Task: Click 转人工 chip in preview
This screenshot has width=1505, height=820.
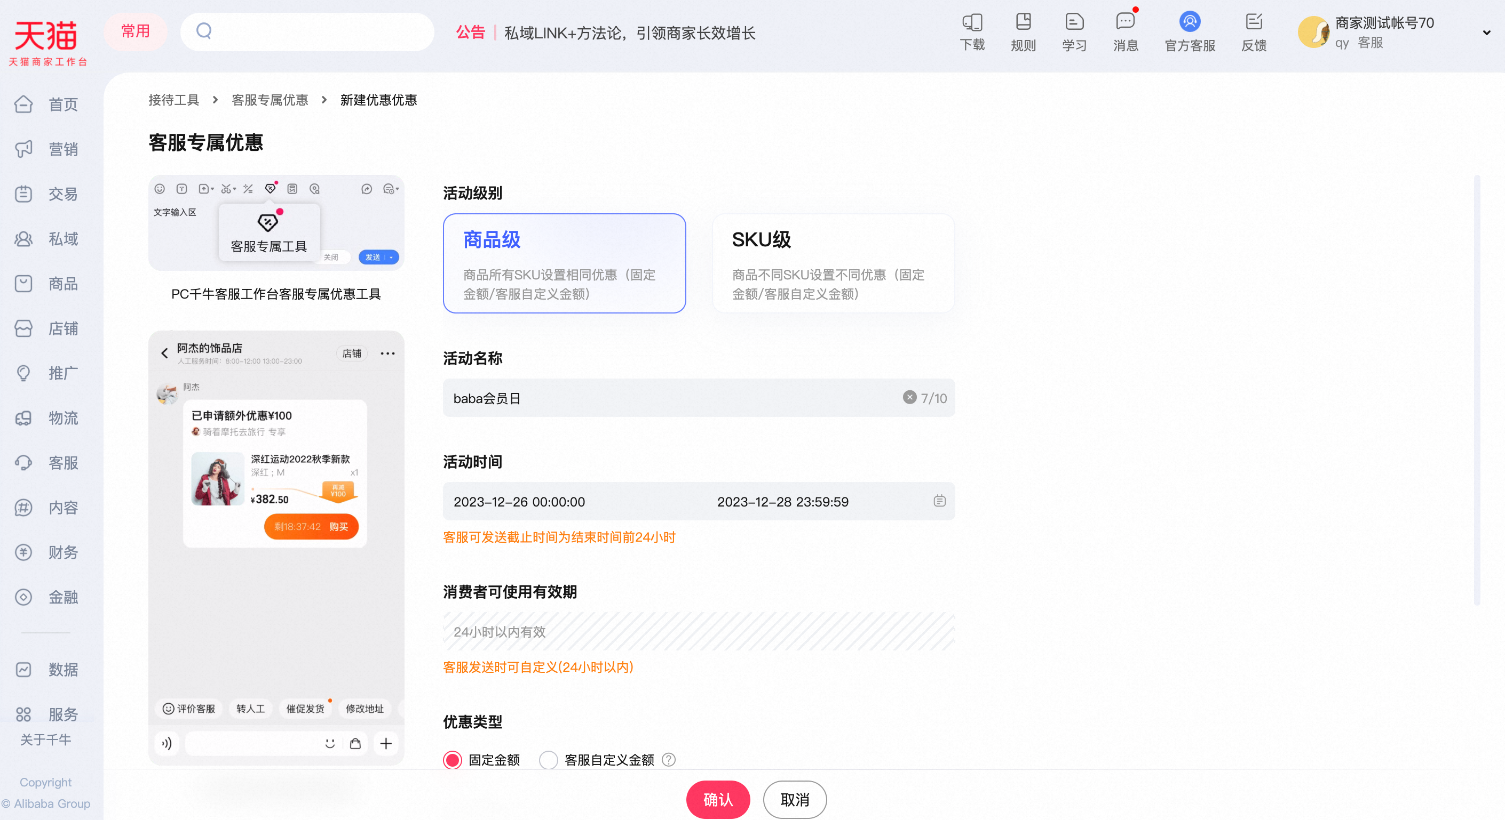Action: point(250,709)
